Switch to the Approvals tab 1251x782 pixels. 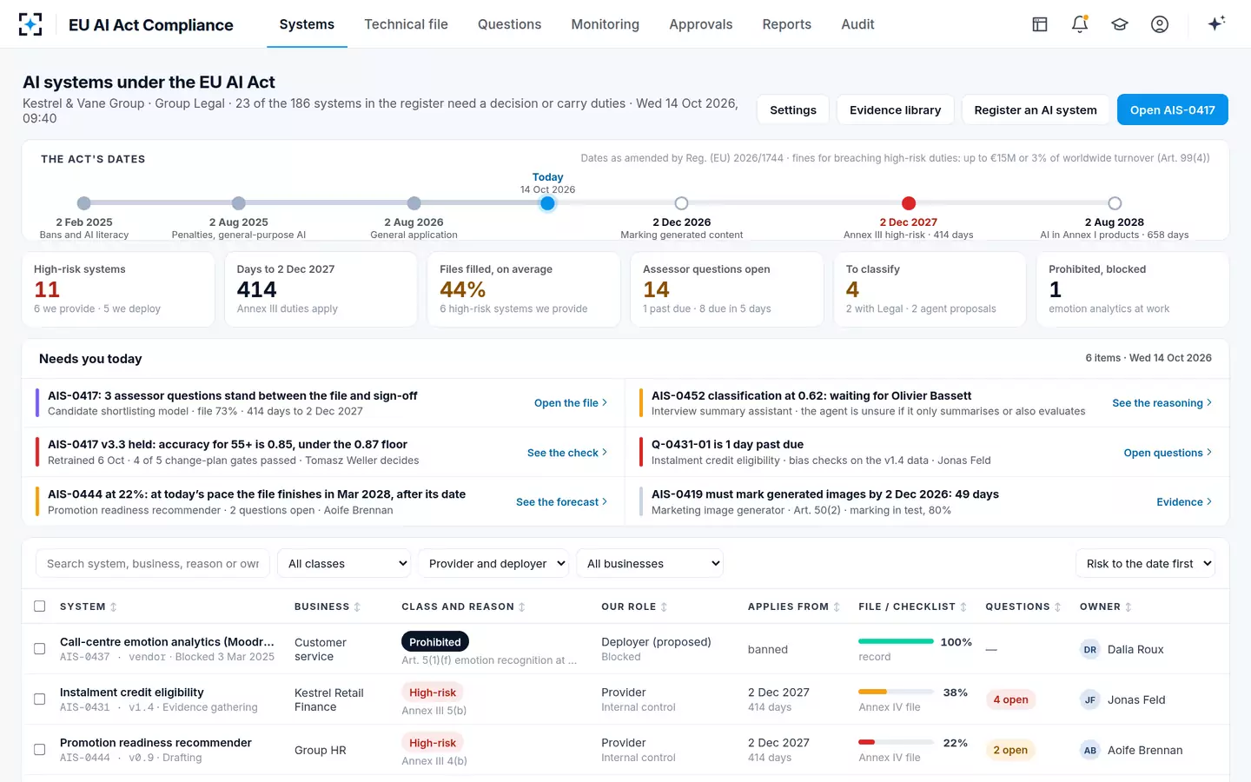point(700,24)
